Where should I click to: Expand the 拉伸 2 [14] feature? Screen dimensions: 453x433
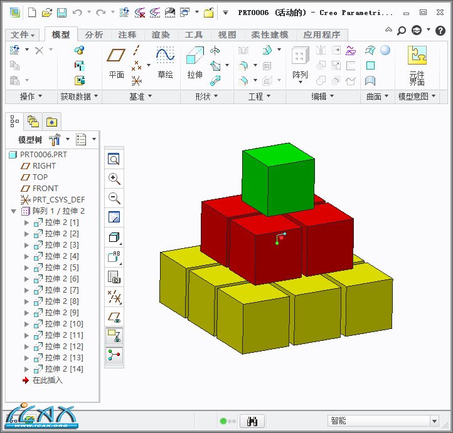coord(26,369)
